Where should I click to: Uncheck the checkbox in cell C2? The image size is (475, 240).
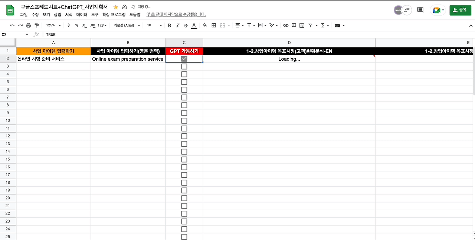point(184,59)
